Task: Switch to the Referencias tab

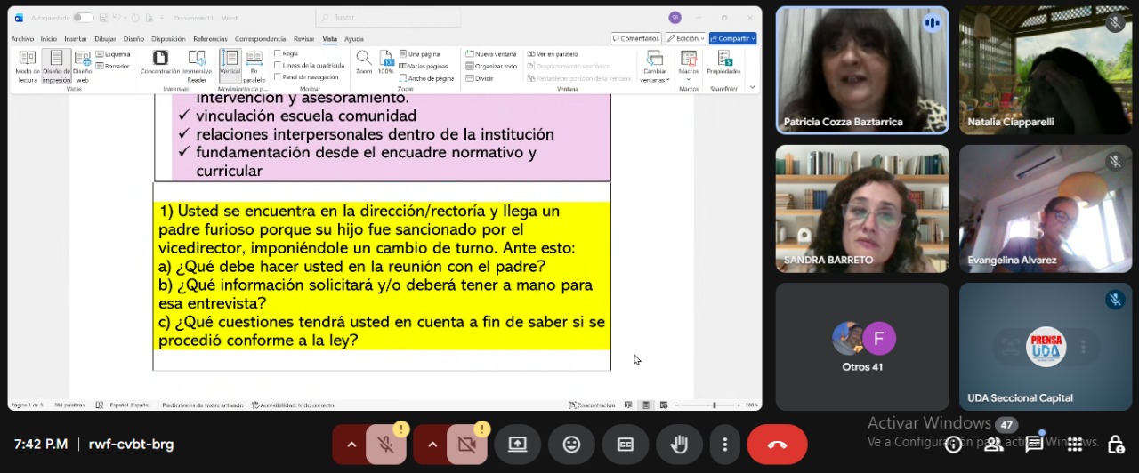Action: tap(210, 39)
